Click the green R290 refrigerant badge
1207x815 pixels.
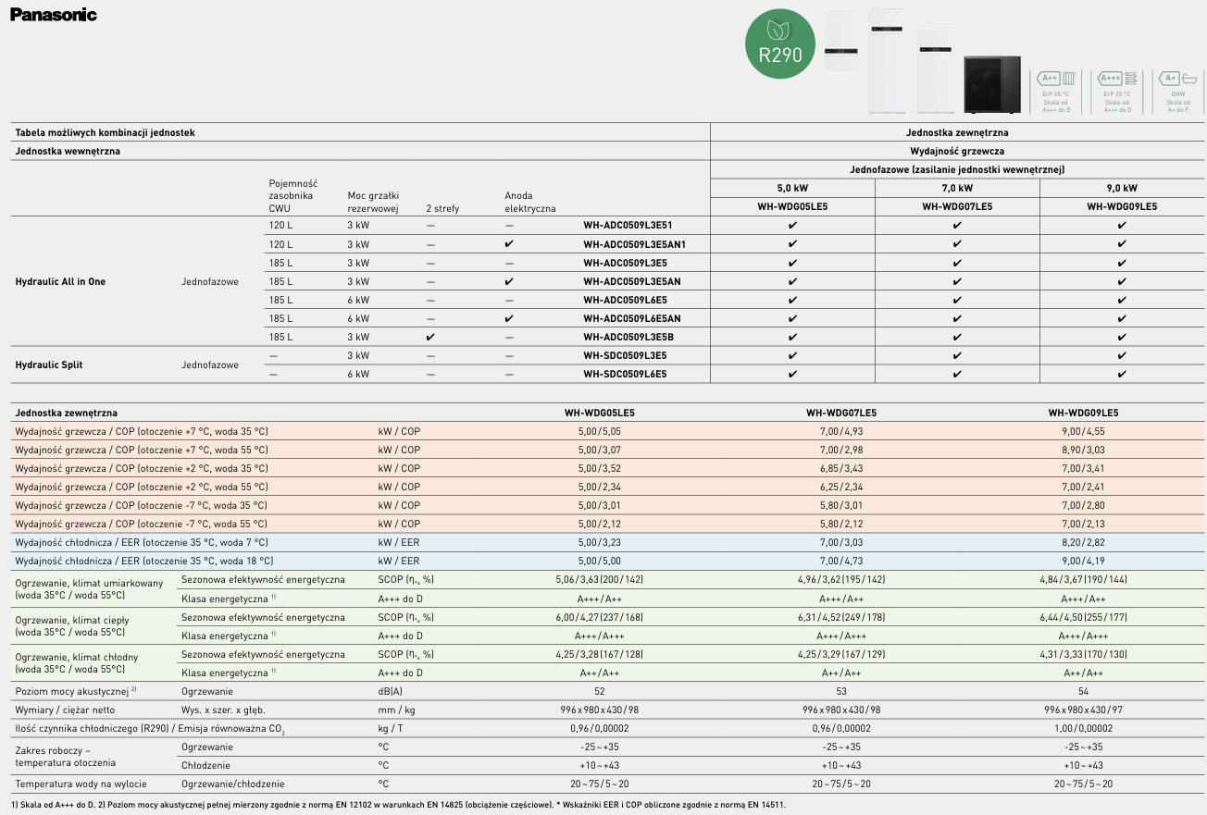coord(780,45)
